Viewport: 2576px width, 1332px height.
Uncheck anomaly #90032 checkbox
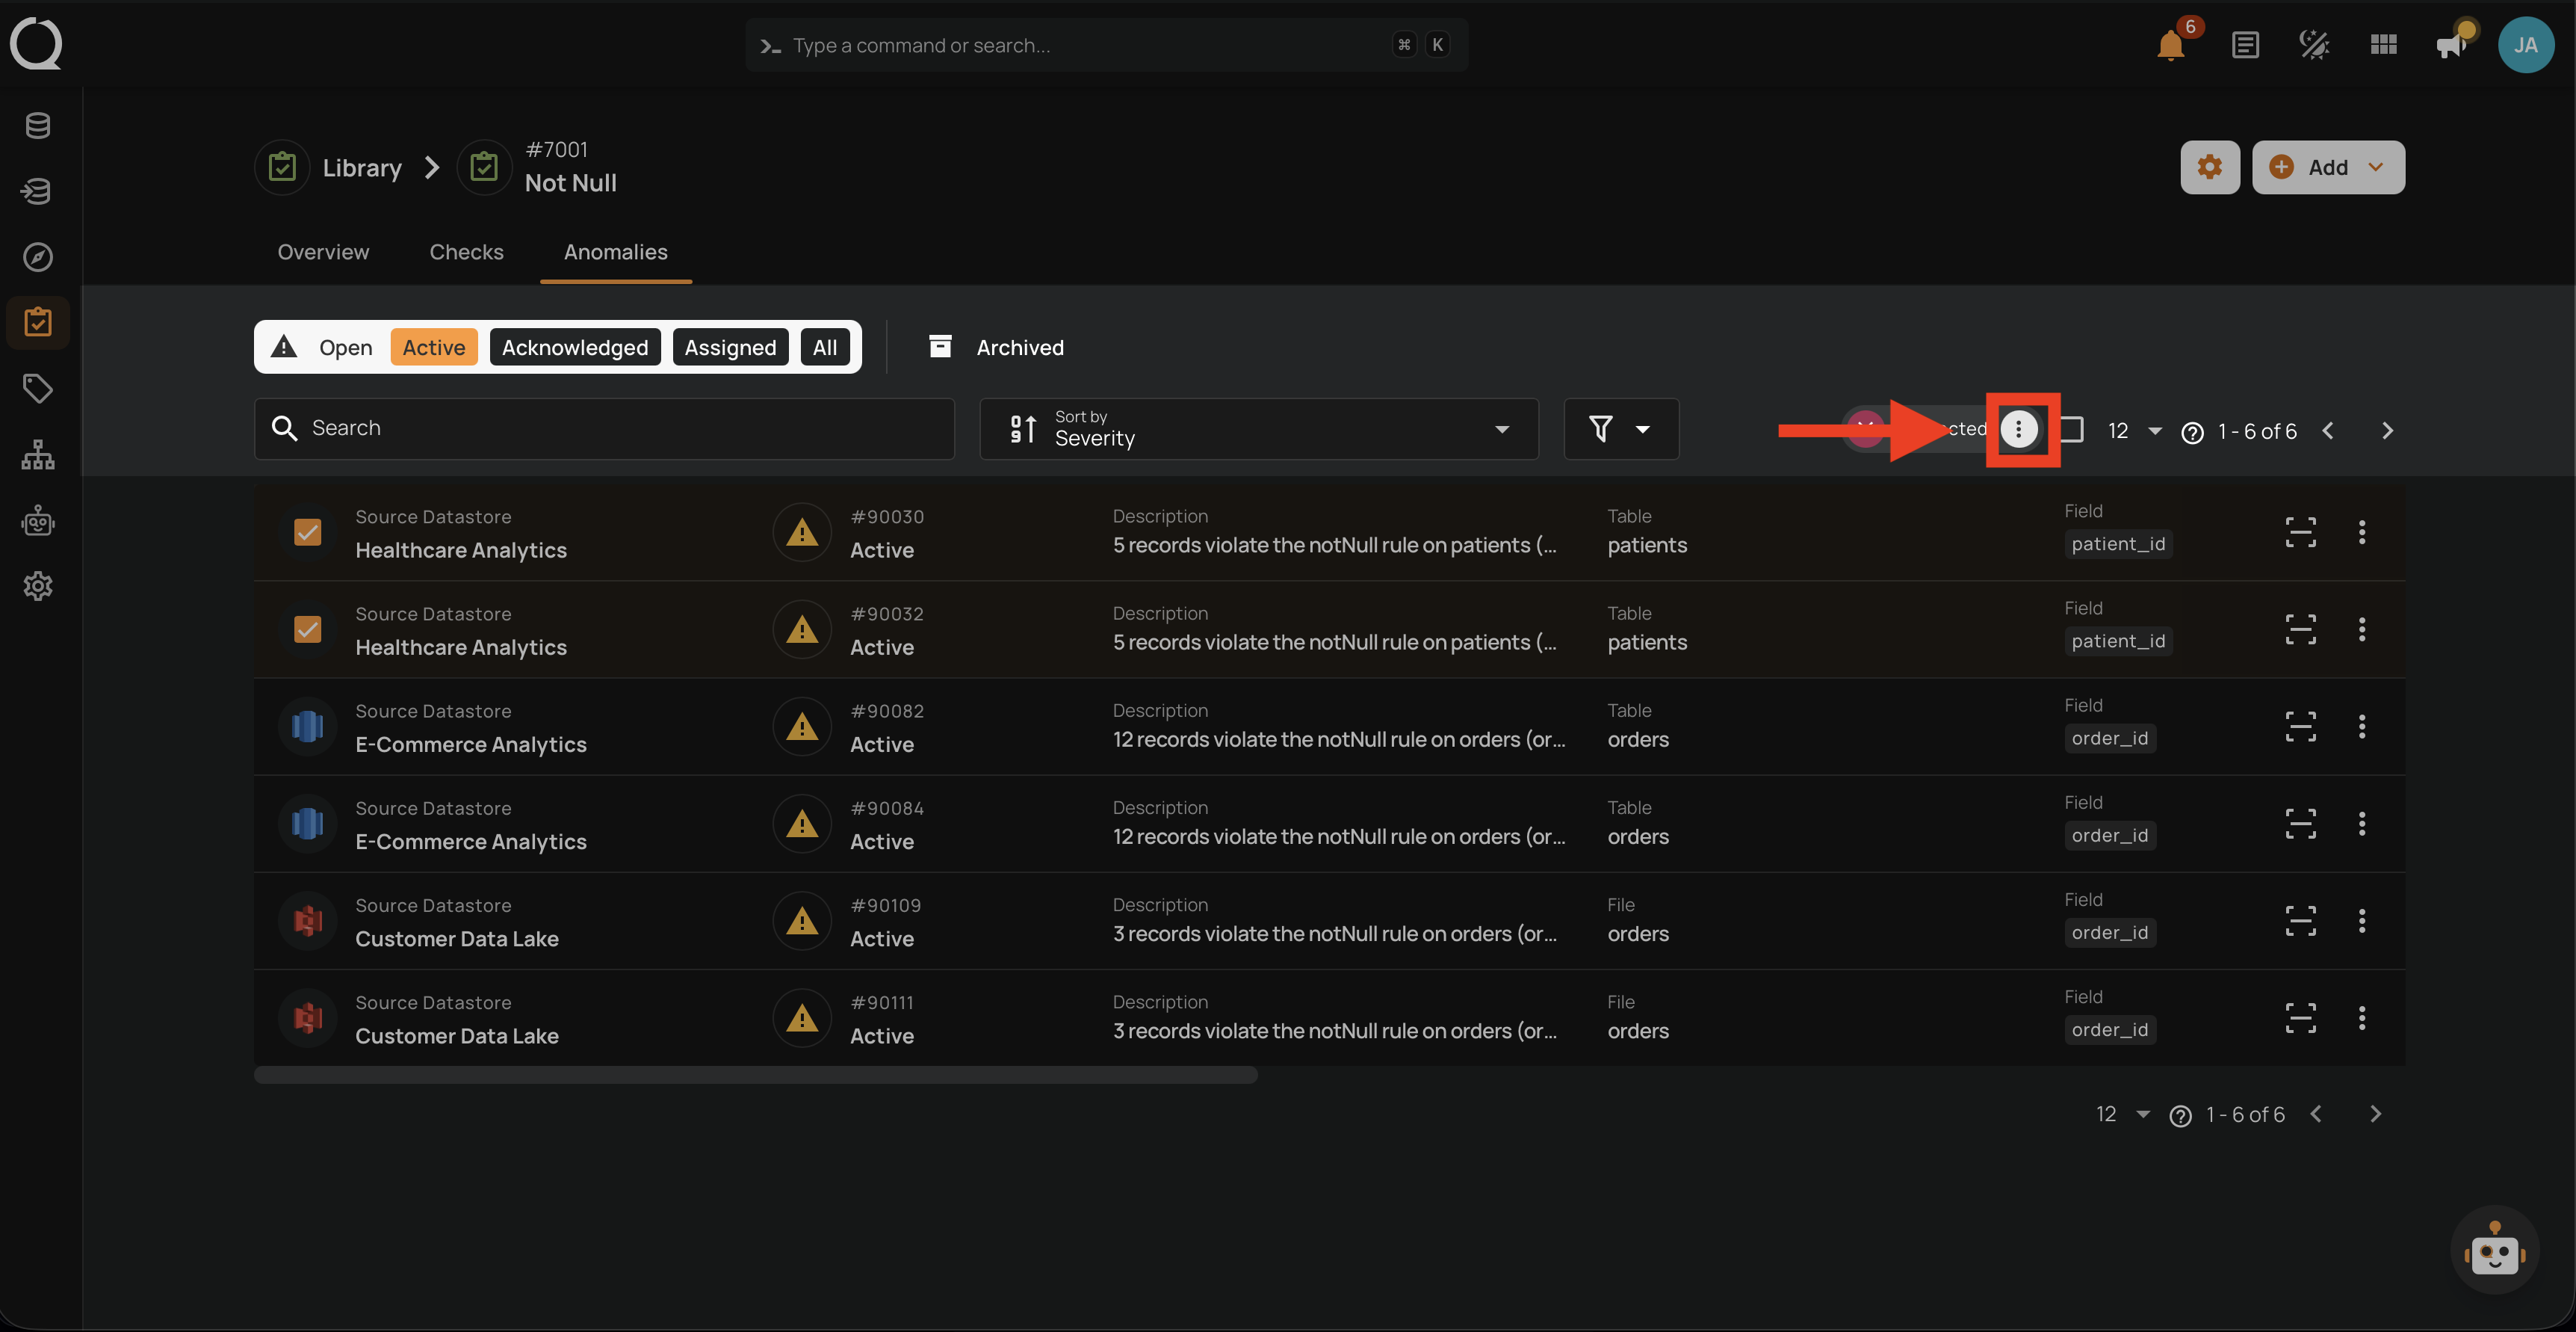point(308,629)
